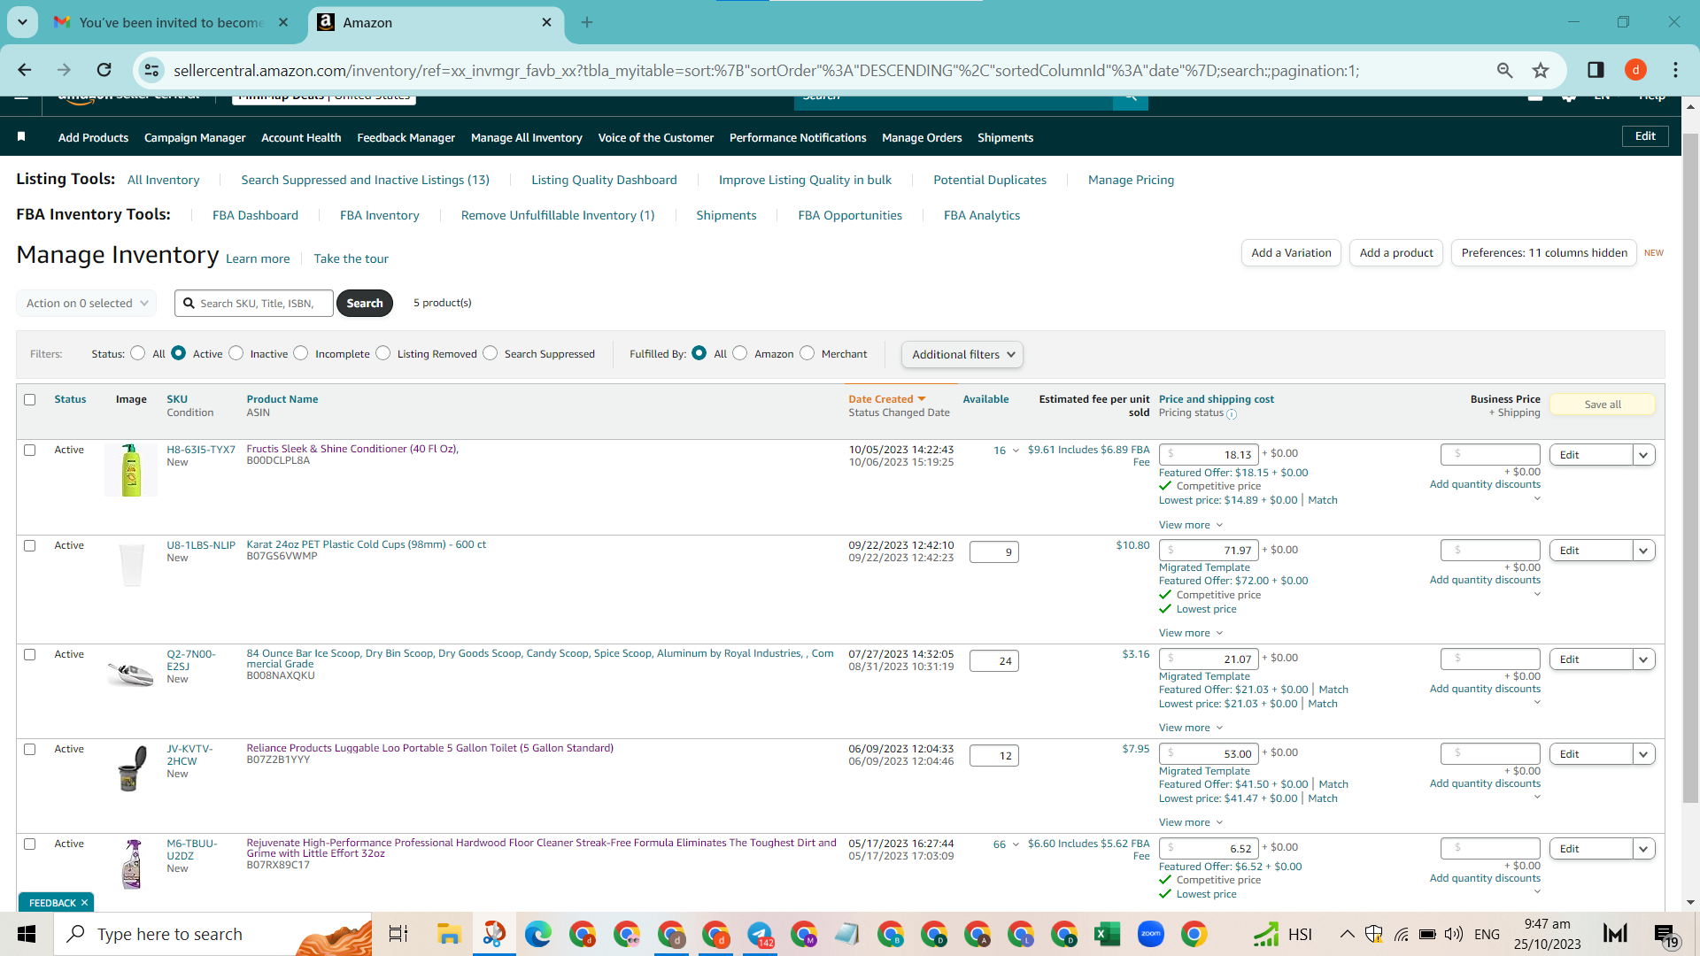Click the Search button next to SKU field

pyautogui.click(x=365, y=303)
